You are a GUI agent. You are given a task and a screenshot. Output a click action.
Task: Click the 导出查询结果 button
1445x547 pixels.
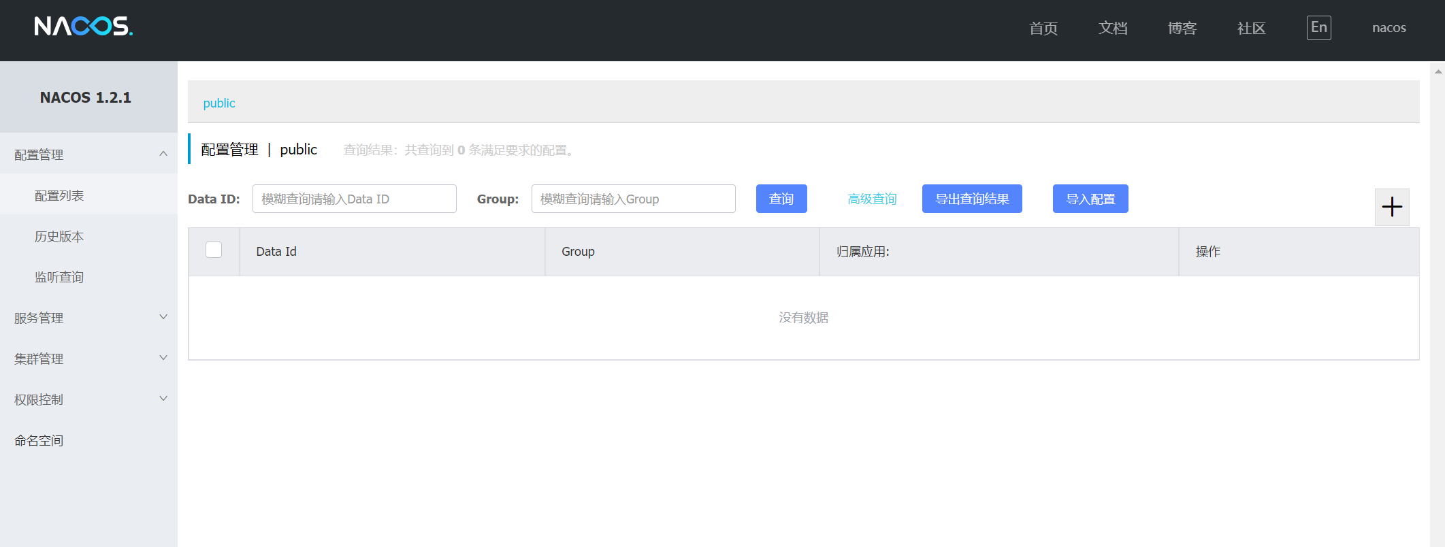point(972,199)
